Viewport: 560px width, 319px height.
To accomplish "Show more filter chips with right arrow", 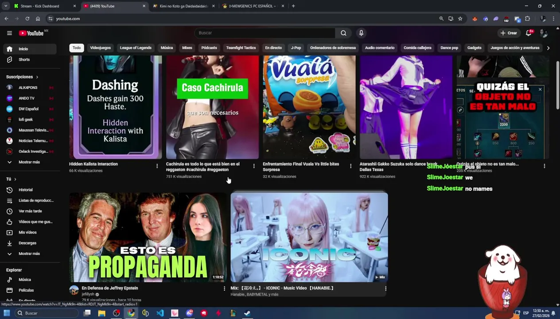I will (548, 48).
